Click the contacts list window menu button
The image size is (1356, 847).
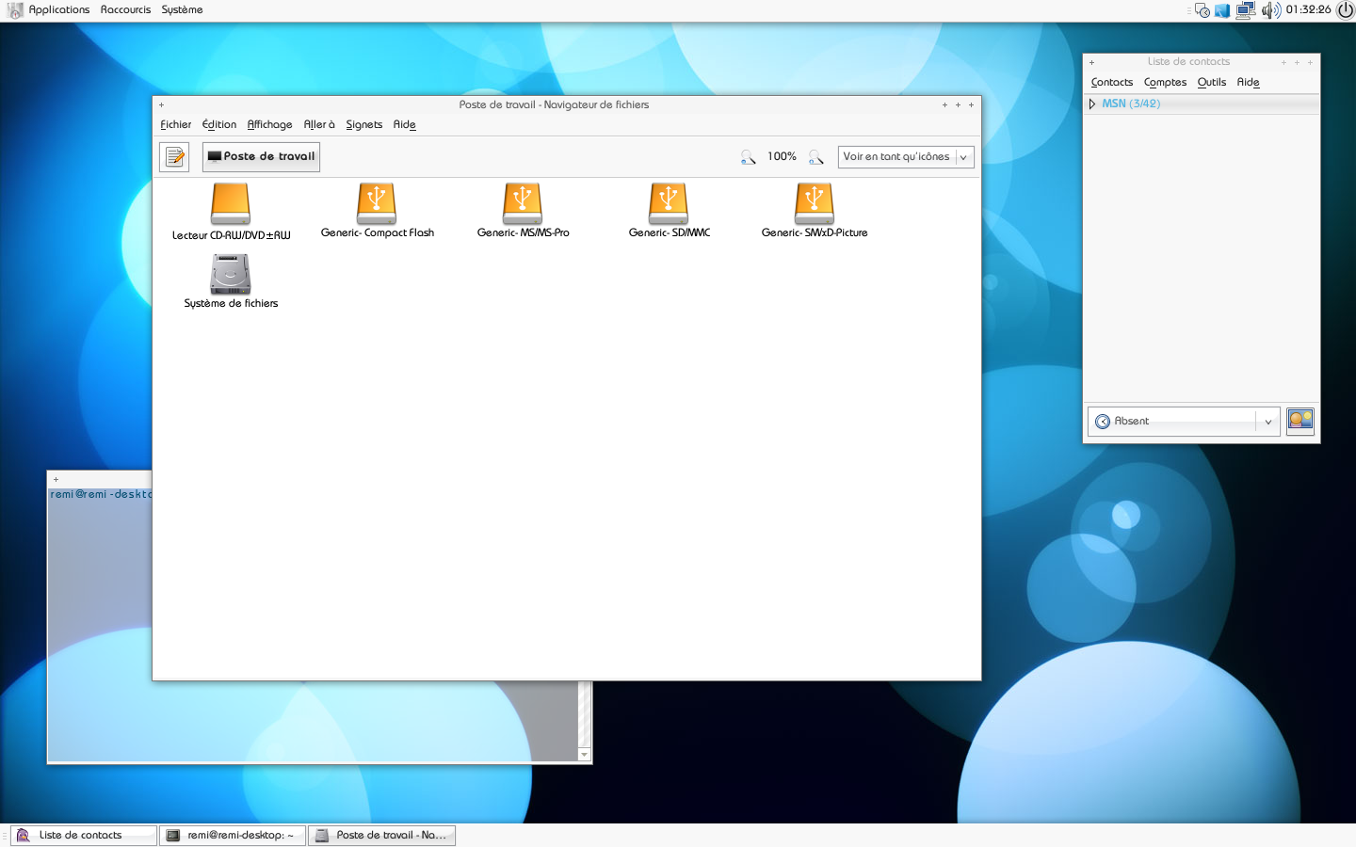(x=1091, y=62)
